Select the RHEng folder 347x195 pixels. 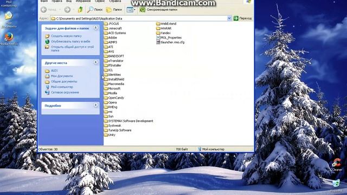click(111, 107)
